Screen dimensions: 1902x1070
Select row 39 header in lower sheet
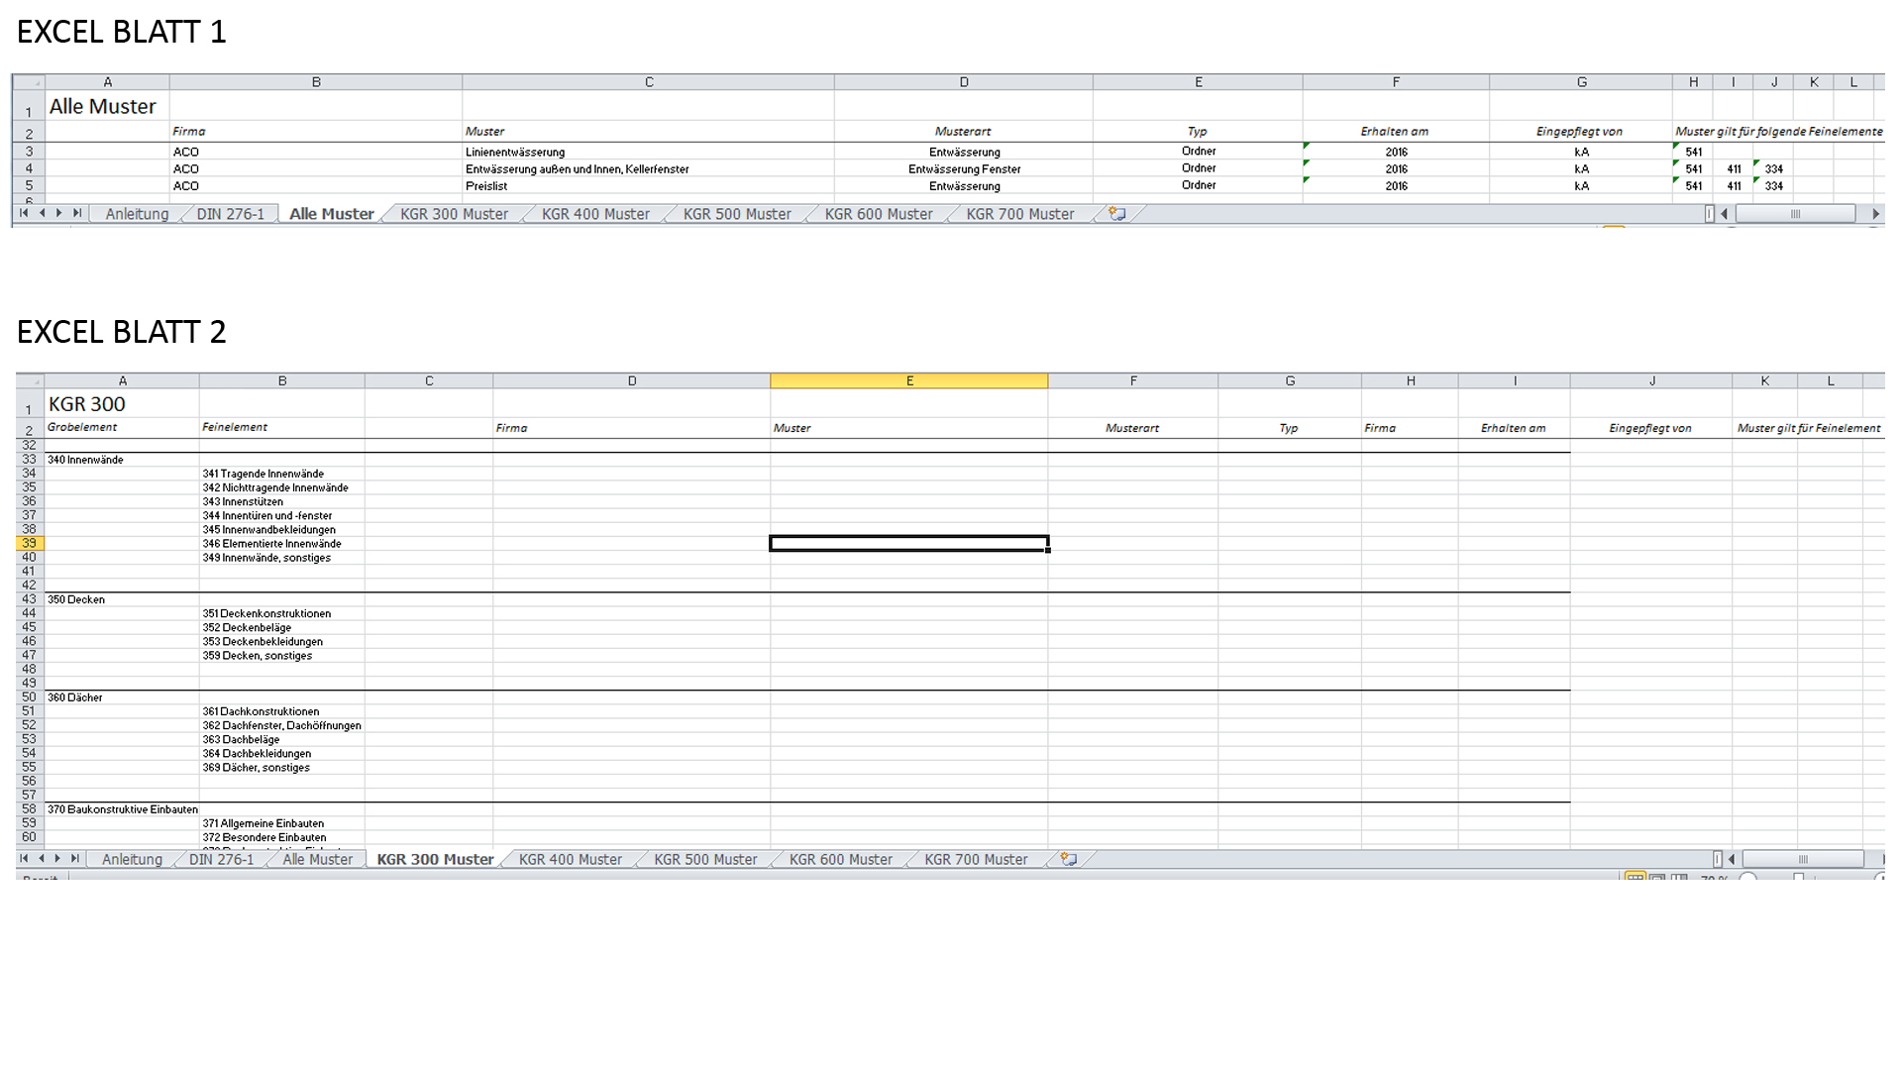[x=29, y=543]
